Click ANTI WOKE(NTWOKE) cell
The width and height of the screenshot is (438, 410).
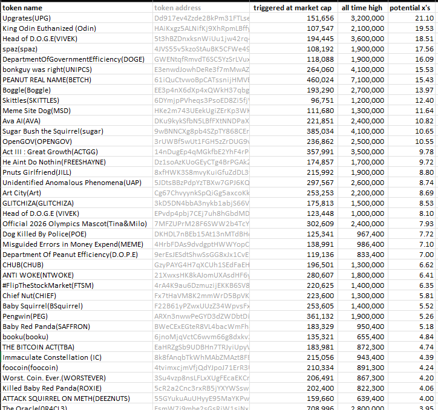click(77, 275)
